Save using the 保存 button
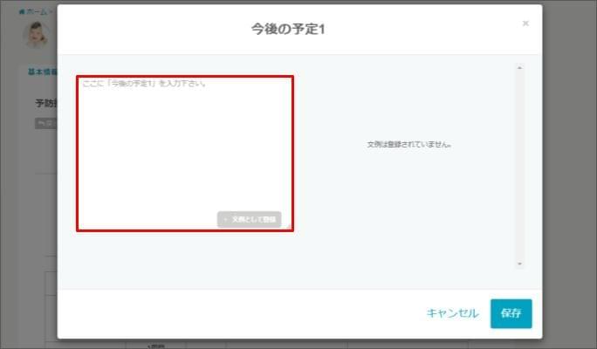This screenshot has width=597, height=349. coord(511,313)
